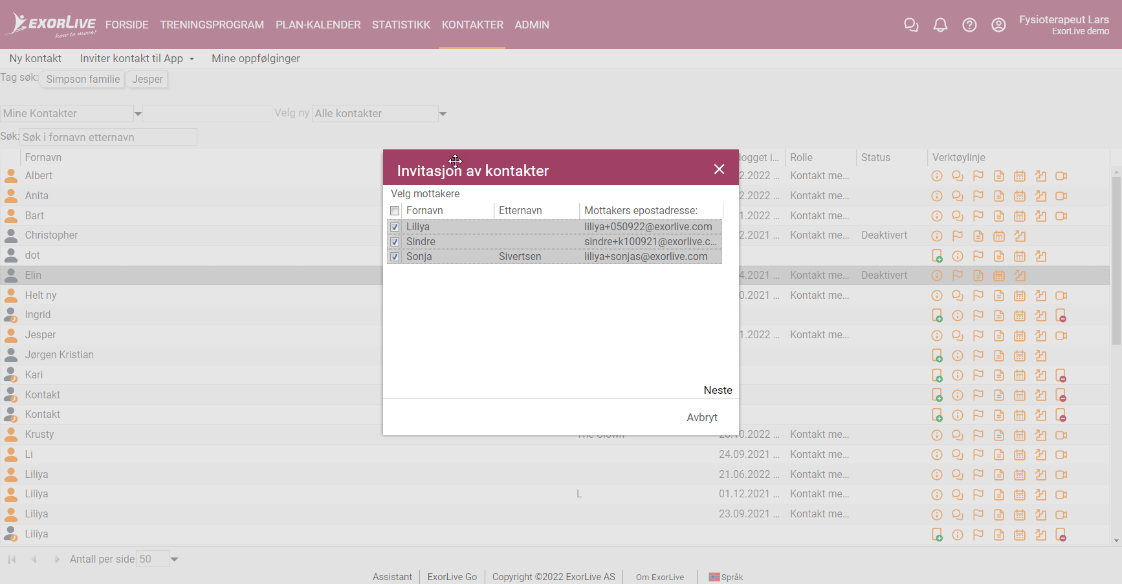Open STATISTIKK tab
Image resolution: width=1122 pixels, height=584 pixels.
tap(401, 25)
